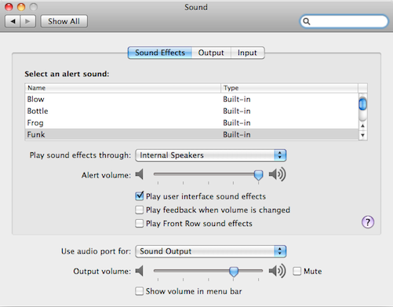This screenshot has height=307, width=393.
Task: Click the alert sound list scrollbar thumb
Action: (362, 104)
